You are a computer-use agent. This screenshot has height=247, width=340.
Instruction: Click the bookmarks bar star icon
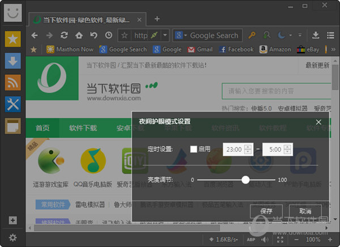click(33, 50)
